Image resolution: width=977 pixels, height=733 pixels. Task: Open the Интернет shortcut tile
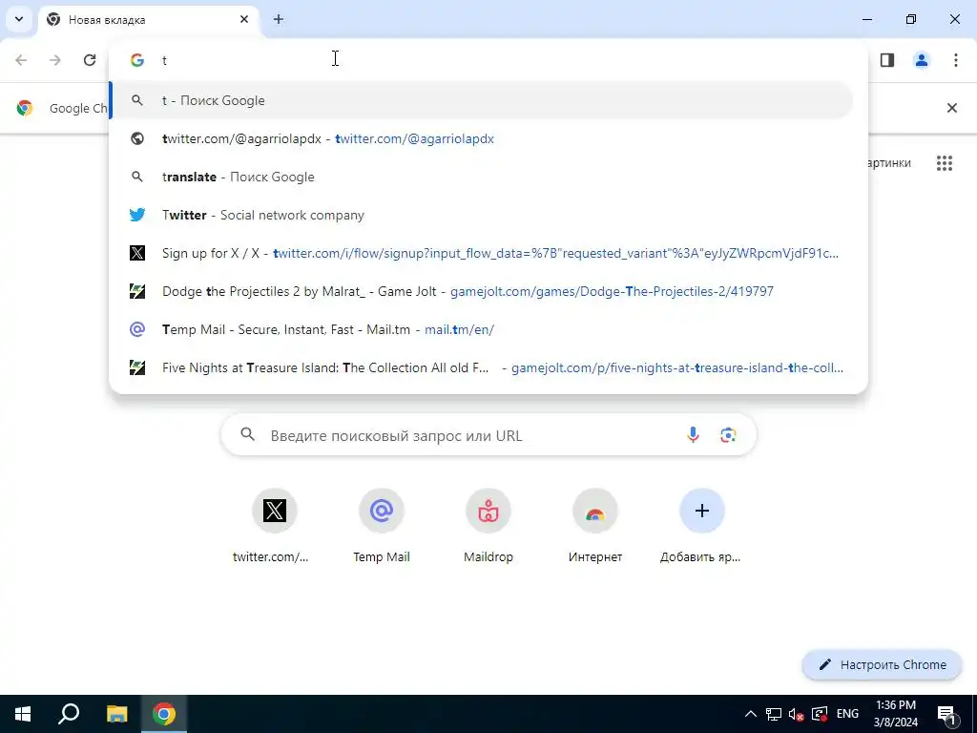(595, 527)
